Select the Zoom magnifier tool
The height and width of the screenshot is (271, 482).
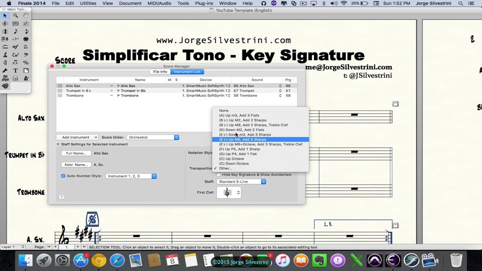(15, 15)
